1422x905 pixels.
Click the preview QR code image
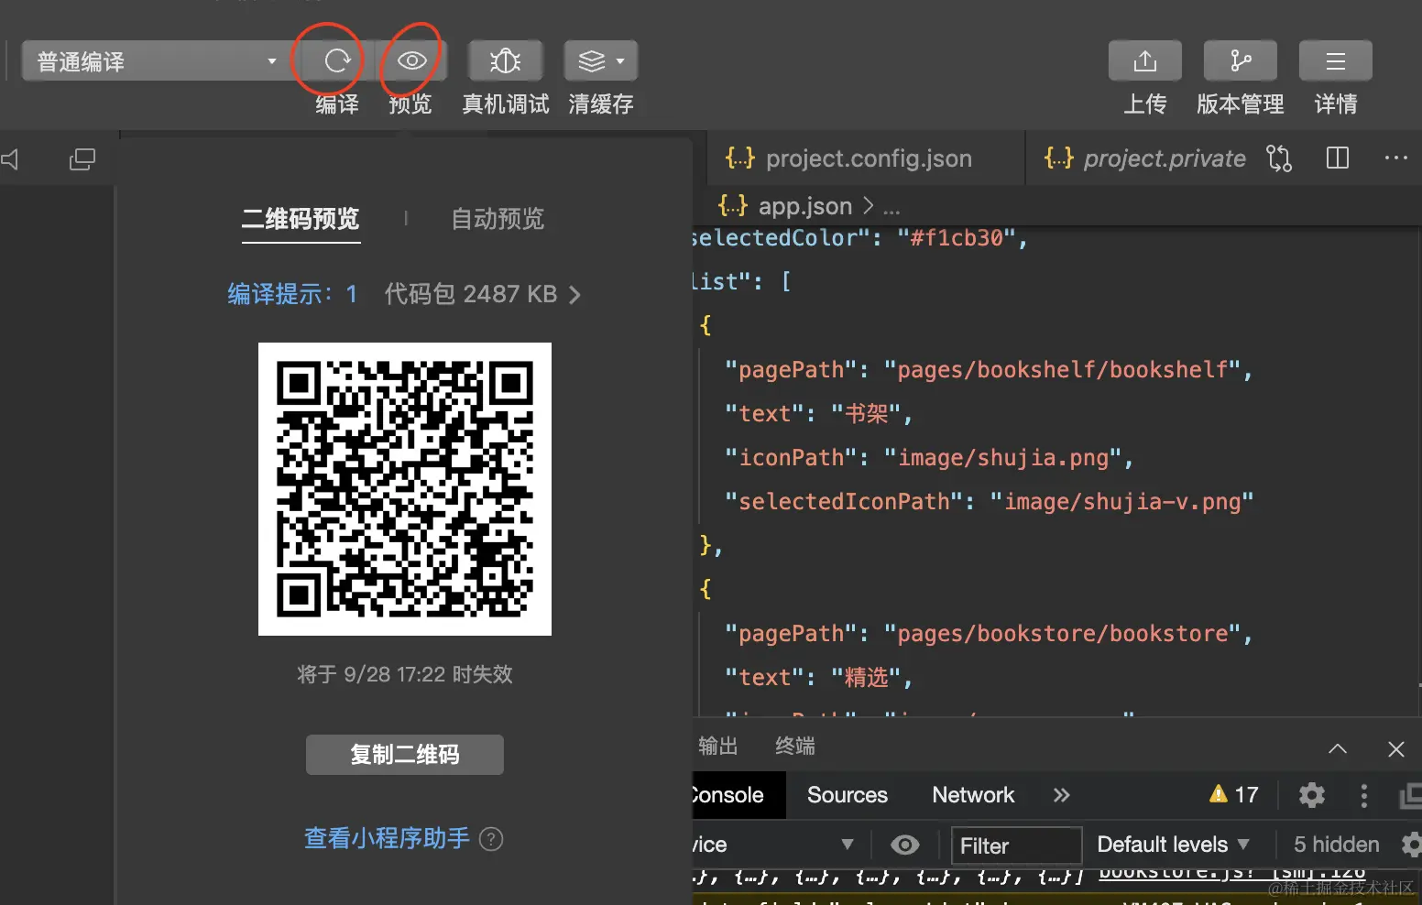click(x=405, y=489)
